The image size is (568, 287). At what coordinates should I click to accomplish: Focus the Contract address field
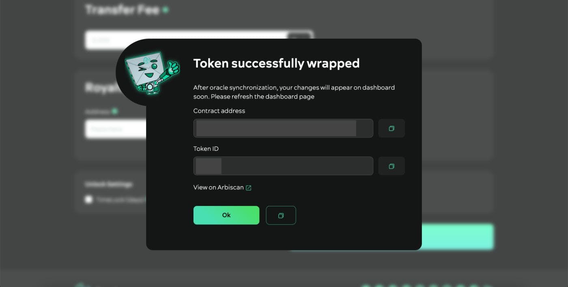pos(283,129)
